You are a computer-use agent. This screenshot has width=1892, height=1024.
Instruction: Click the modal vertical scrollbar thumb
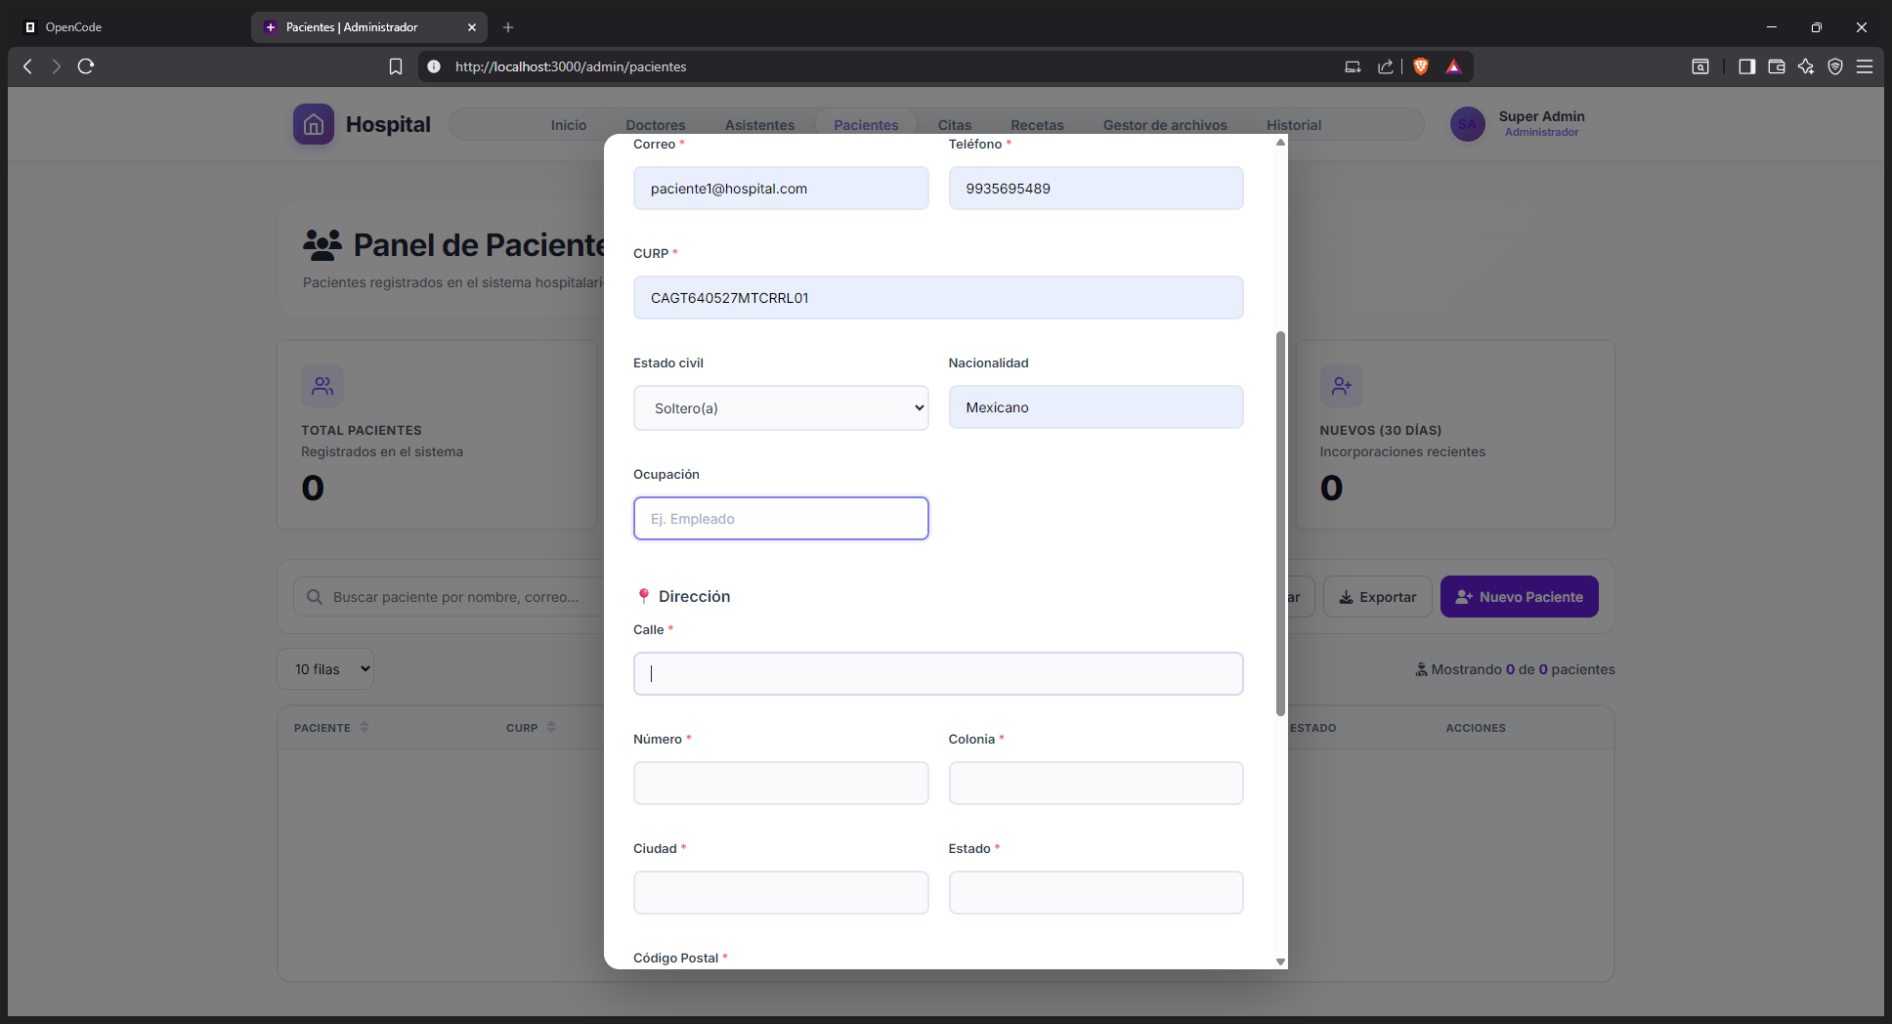1280,524
